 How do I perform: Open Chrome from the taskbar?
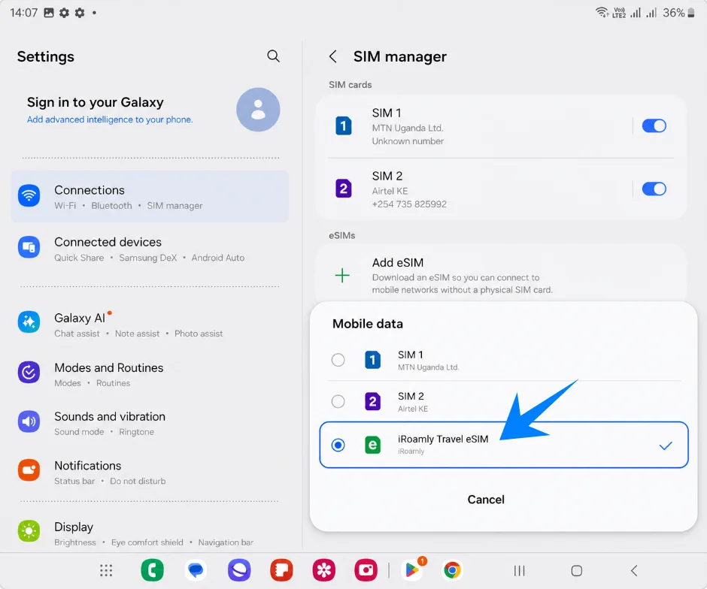point(452,570)
